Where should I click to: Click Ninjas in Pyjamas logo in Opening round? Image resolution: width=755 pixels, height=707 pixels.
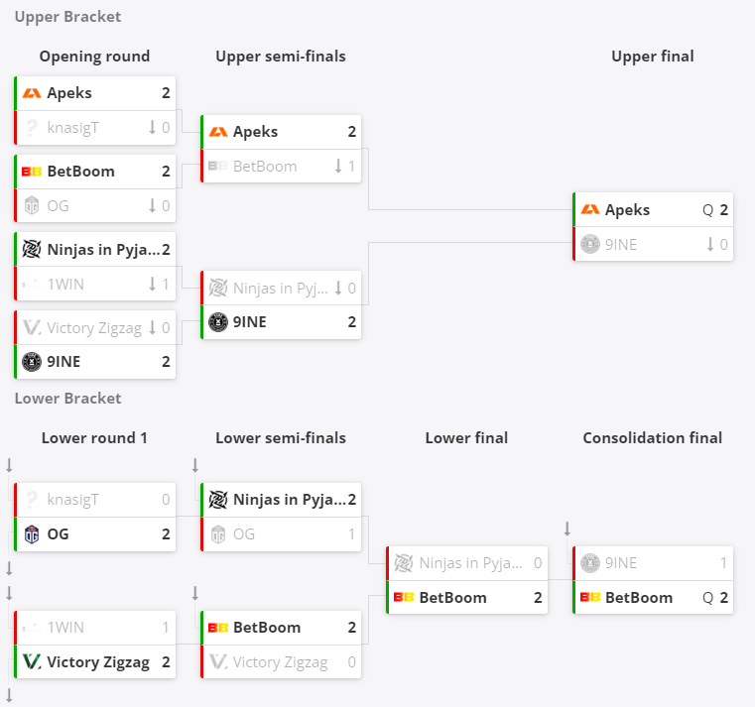tap(32, 249)
